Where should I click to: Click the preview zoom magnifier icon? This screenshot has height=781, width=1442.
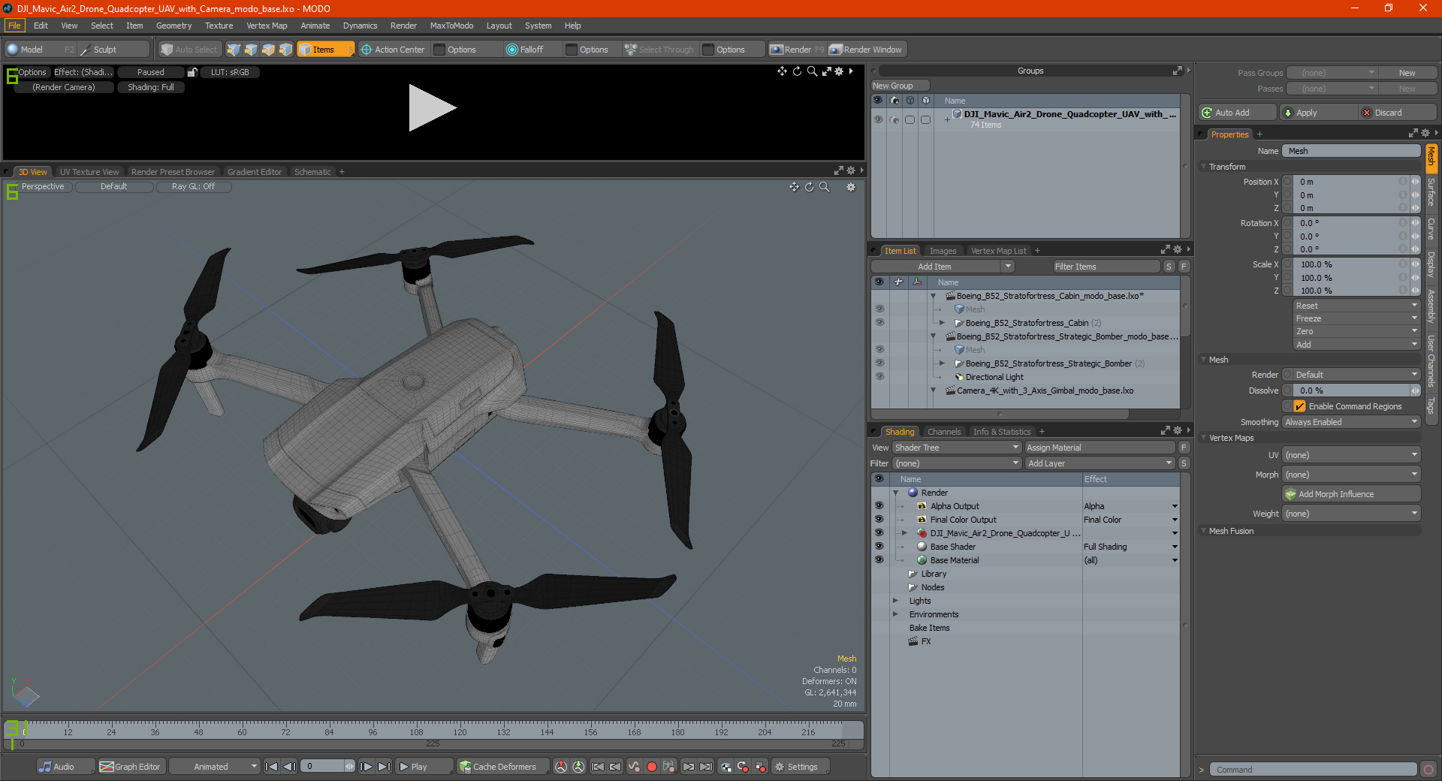(812, 71)
